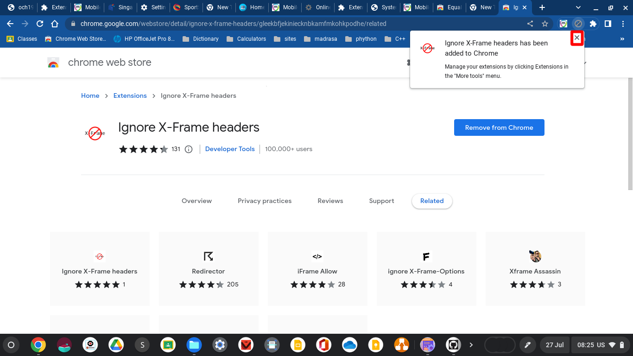The height and width of the screenshot is (356, 633).
Task: Switch to the Overview tab
Action: [196, 201]
